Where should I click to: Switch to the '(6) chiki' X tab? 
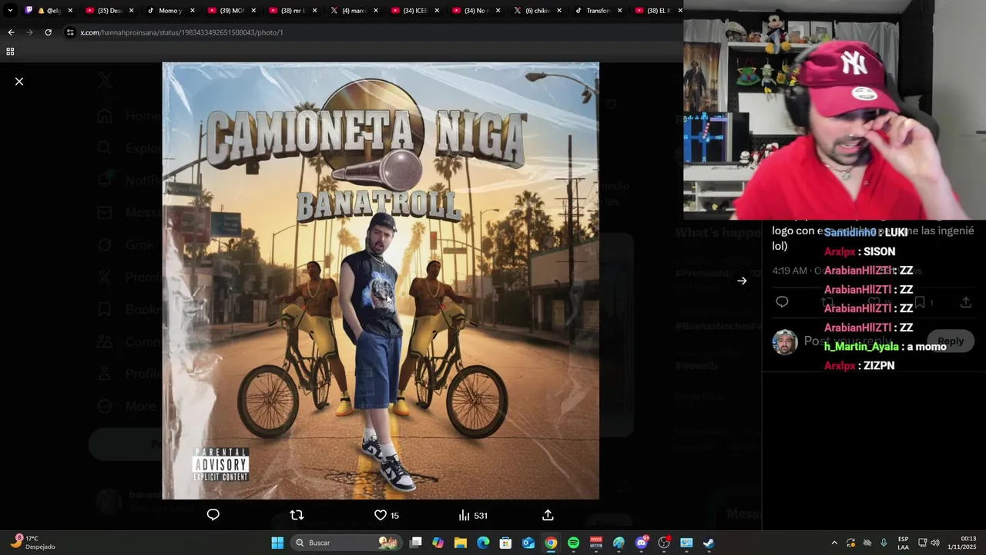536,11
